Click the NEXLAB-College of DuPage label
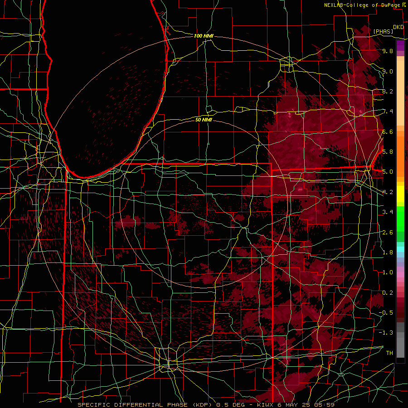 click(x=362, y=5)
